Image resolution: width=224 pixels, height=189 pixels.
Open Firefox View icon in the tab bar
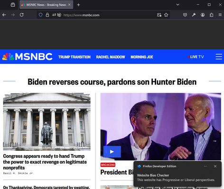(x=13, y=5)
